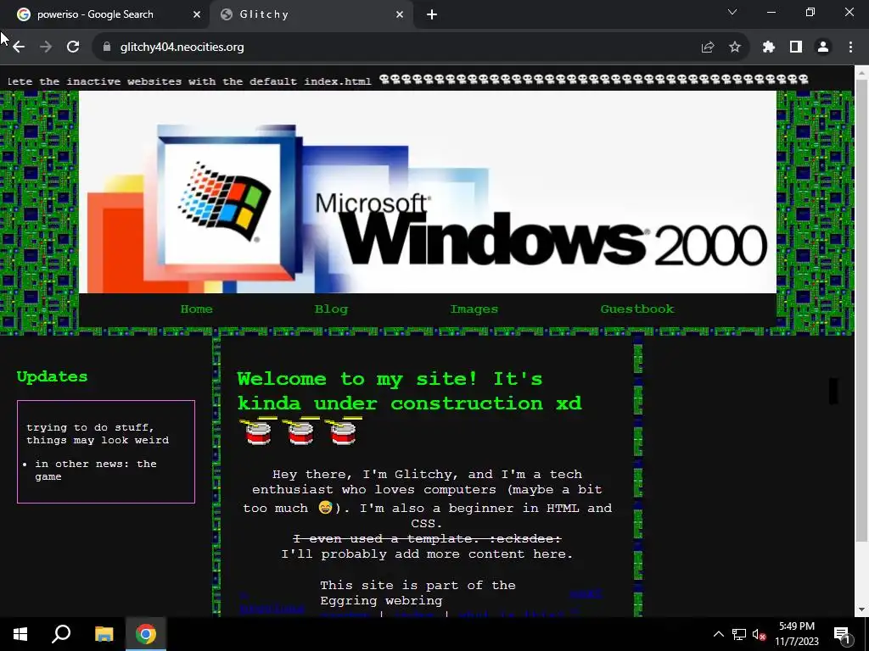The height and width of the screenshot is (651, 869).
Task: Show hidden system tray icons
Action: [x=718, y=634]
